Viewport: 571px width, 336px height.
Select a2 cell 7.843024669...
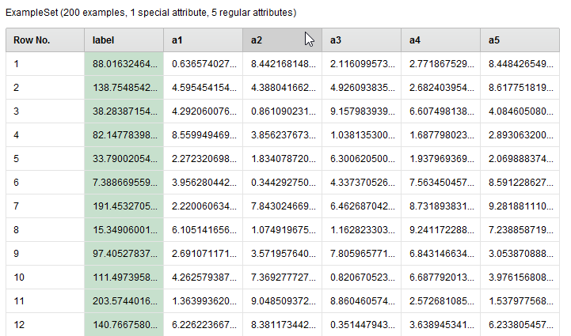(x=282, y=206)
